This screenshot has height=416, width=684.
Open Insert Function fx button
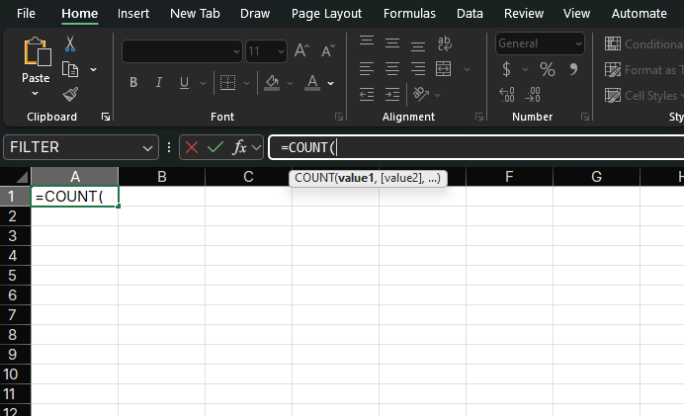coord(239,147)
